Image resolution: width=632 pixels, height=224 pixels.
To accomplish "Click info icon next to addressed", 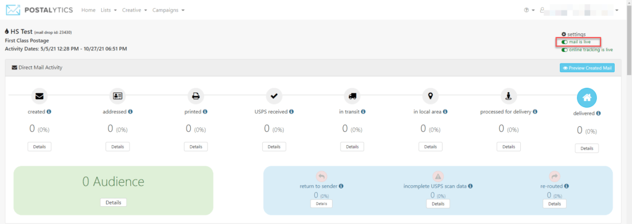I will point(130,112).
